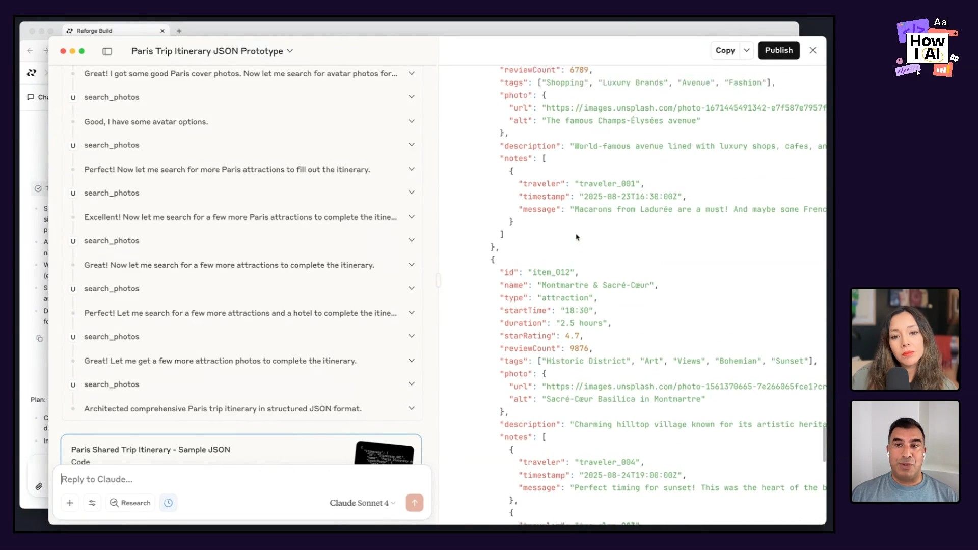Click the copy icon in left sidebar
The height and width of the screenshot is (550, 978).
pyautogui.click(x=39, y=339)
